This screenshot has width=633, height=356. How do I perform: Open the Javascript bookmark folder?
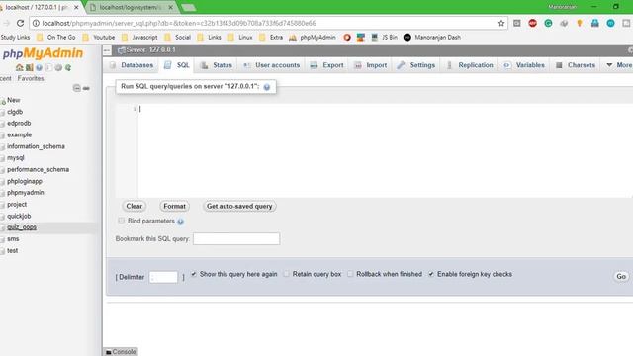pos(139,38)
